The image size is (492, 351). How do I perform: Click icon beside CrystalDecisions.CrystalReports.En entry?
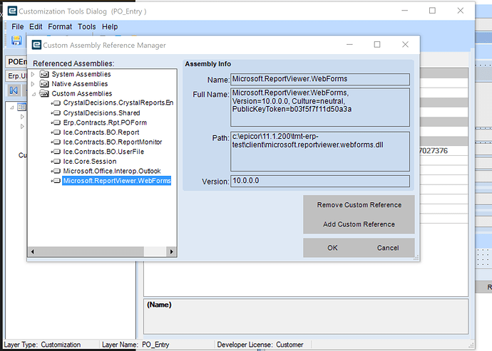56,103
